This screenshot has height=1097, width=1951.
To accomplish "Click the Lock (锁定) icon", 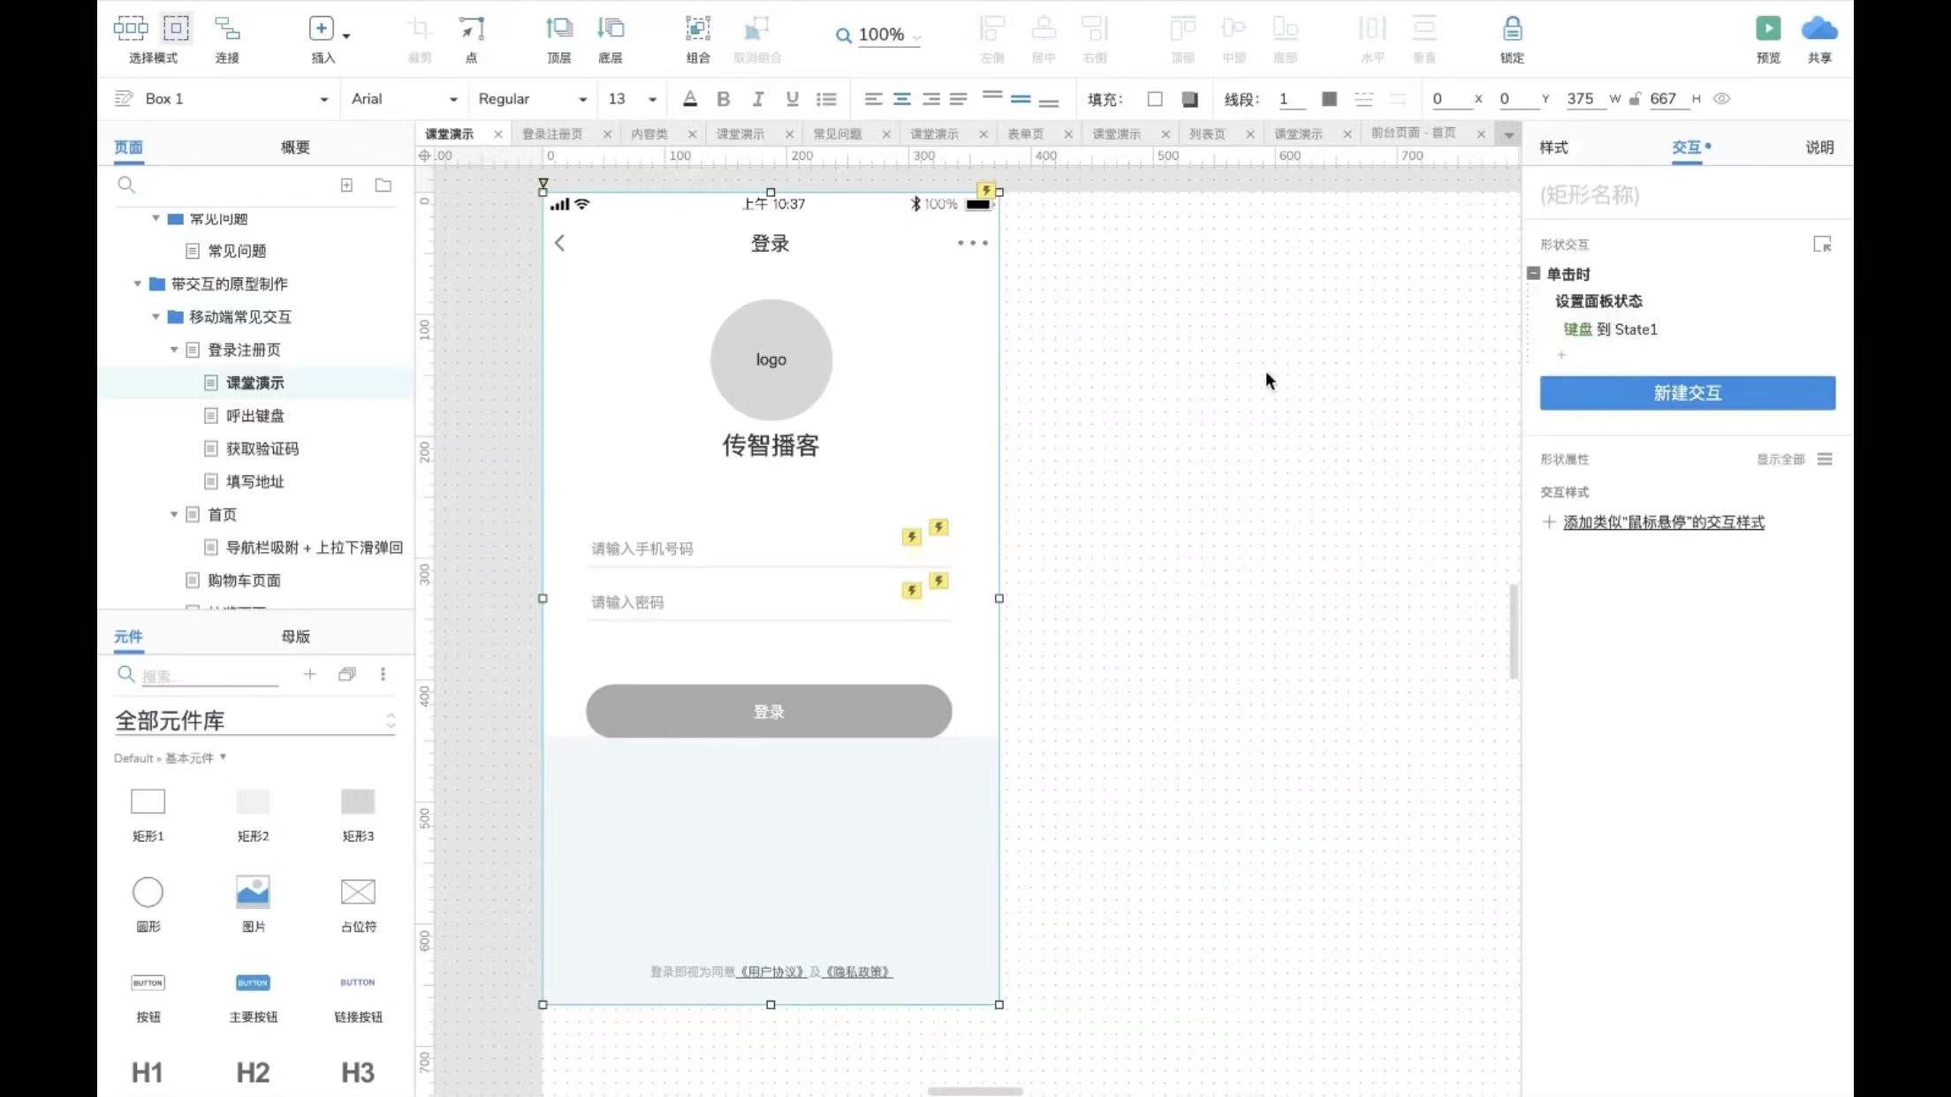I will [1512, 29].
